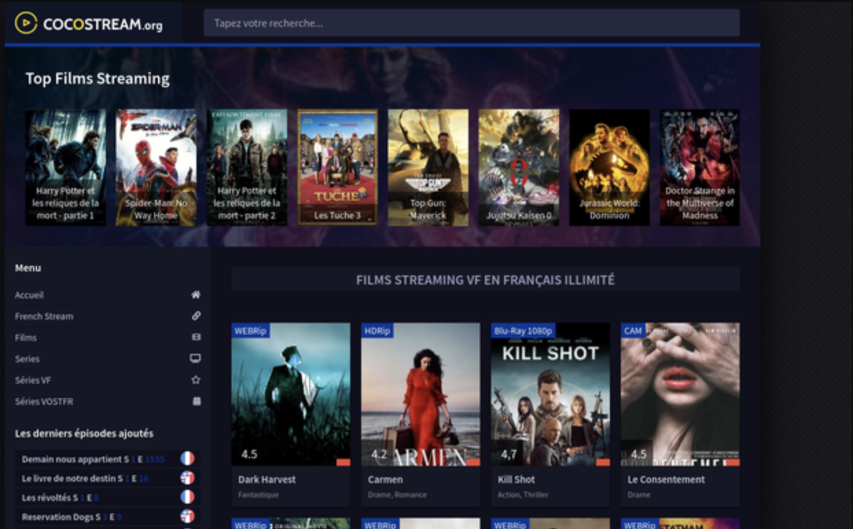
Task: Click the monitor icon beside Series
Action: click(x=196, y=359)
